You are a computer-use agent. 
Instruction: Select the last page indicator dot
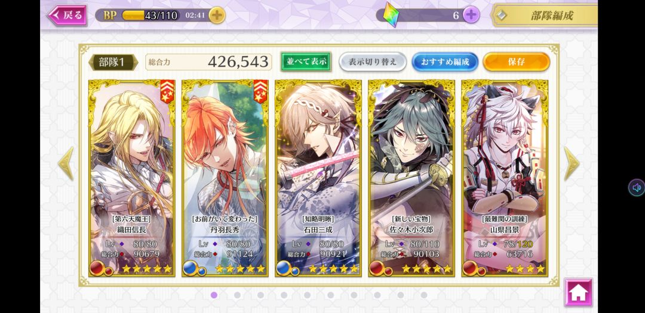pos(423,295)
